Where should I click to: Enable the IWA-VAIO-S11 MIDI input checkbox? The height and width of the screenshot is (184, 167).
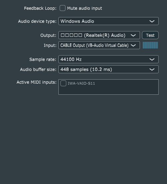tap(63, 83)
